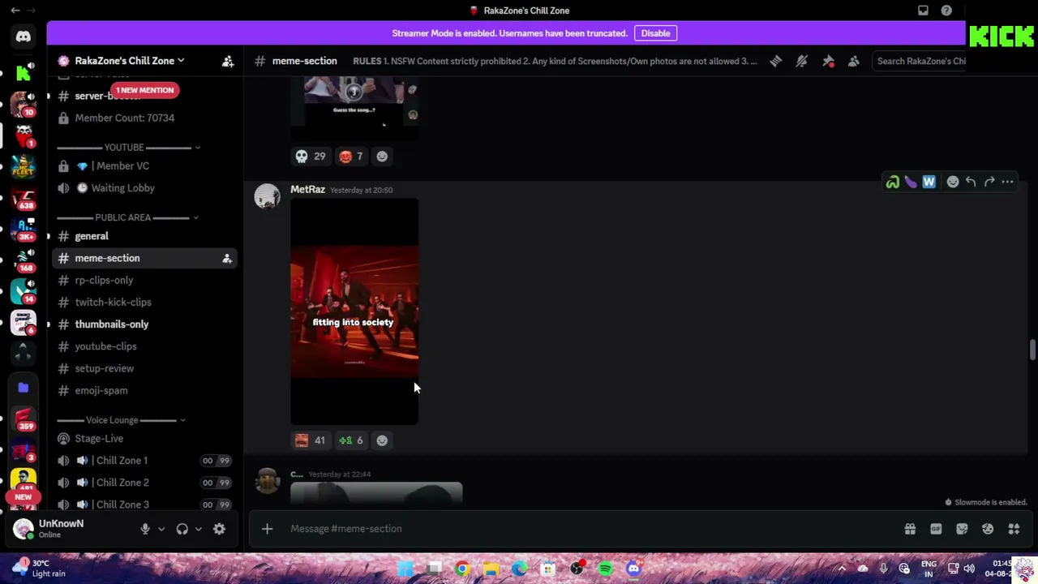Focus the Message #meme-section input
Viewport: 1038px width, 584px height.
(x=592, y=529)
